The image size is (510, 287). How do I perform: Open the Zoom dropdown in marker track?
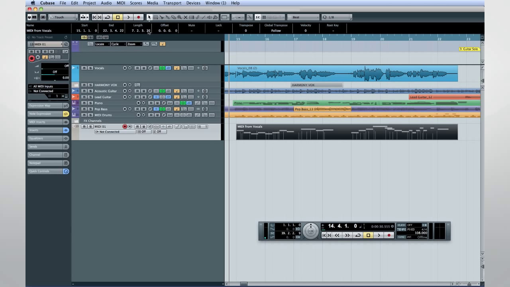tap(135, 44)
